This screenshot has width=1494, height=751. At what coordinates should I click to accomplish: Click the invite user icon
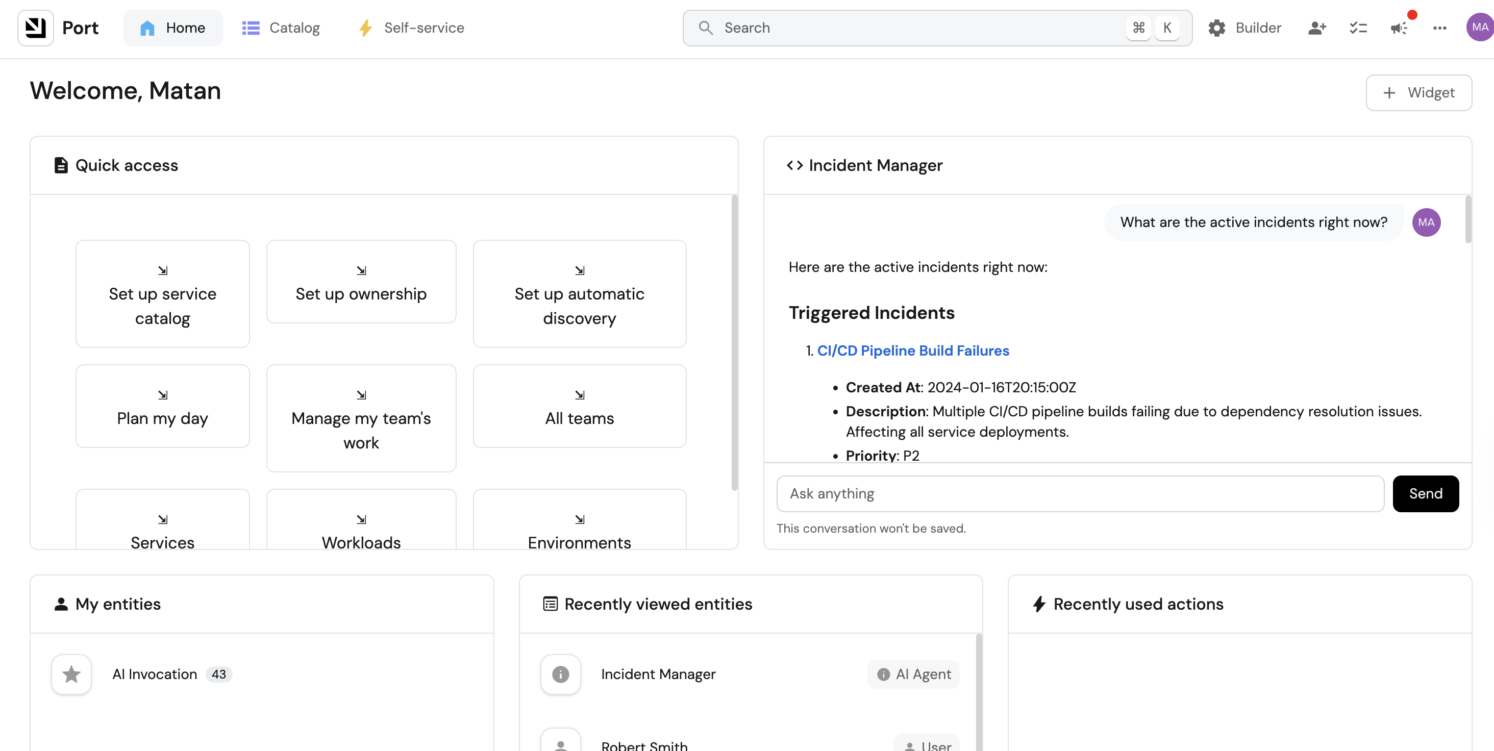point(1317,28)
